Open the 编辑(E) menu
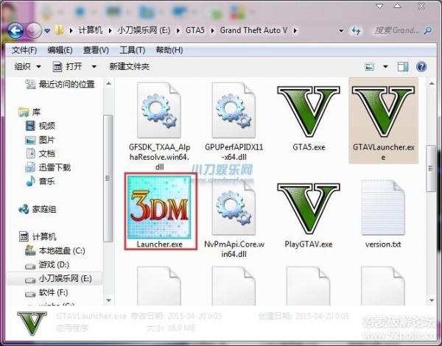 (60, 50)
